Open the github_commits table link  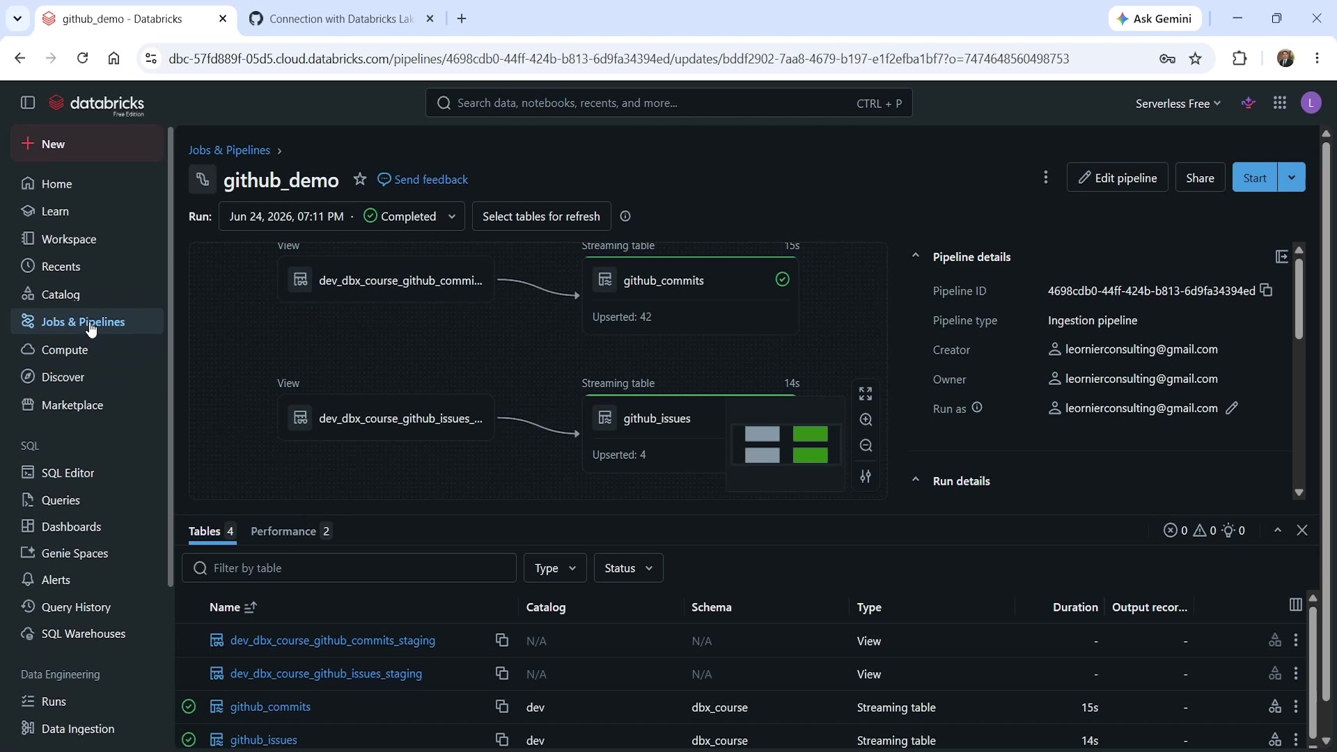pyautogui.click(x=270, y=707)
